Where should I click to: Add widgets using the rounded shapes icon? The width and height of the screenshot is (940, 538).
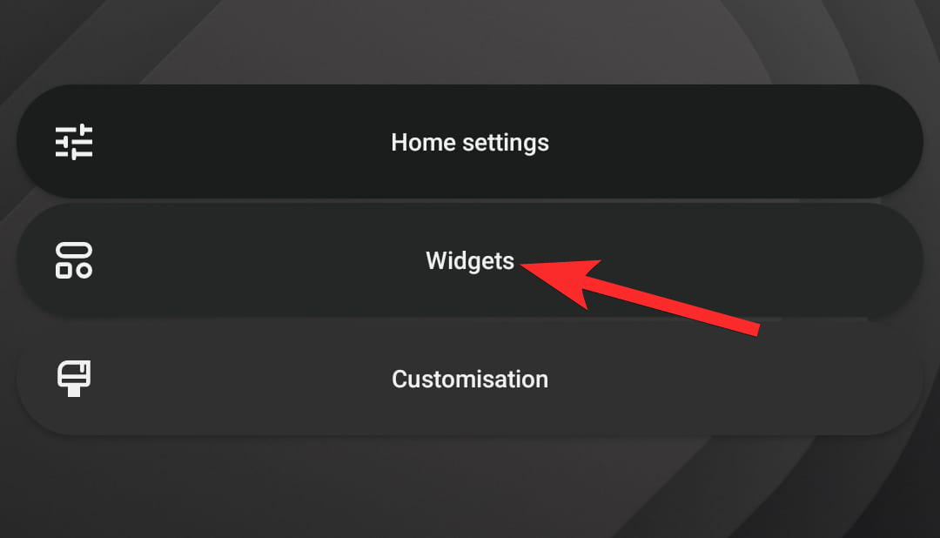point(74,260)
